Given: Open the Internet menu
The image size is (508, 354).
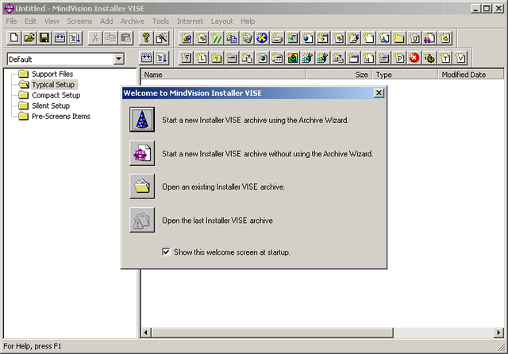Looking at the screenshot, I should click(x=190, y=21).
